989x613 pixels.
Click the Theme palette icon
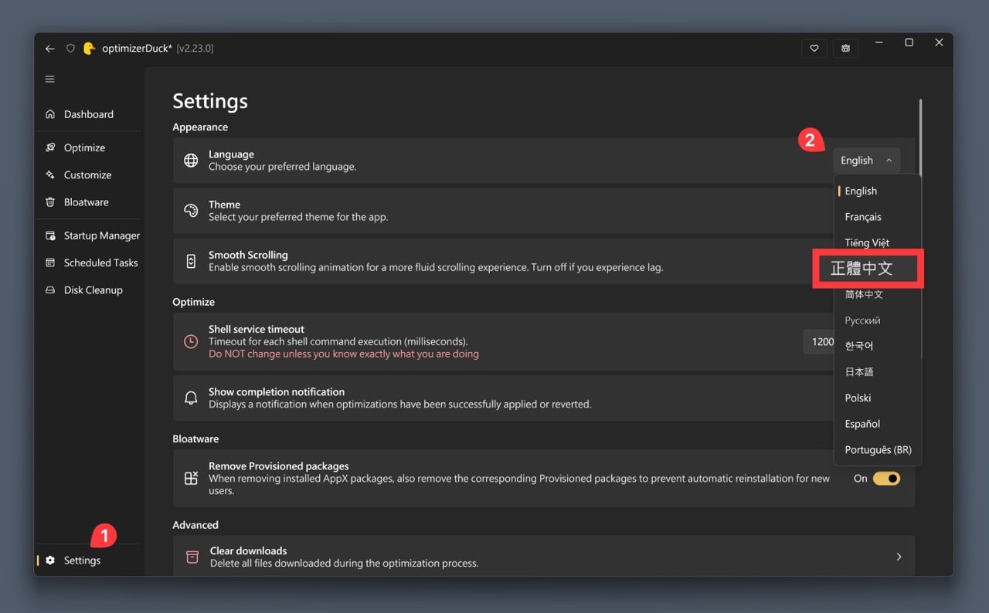[191, 211]
